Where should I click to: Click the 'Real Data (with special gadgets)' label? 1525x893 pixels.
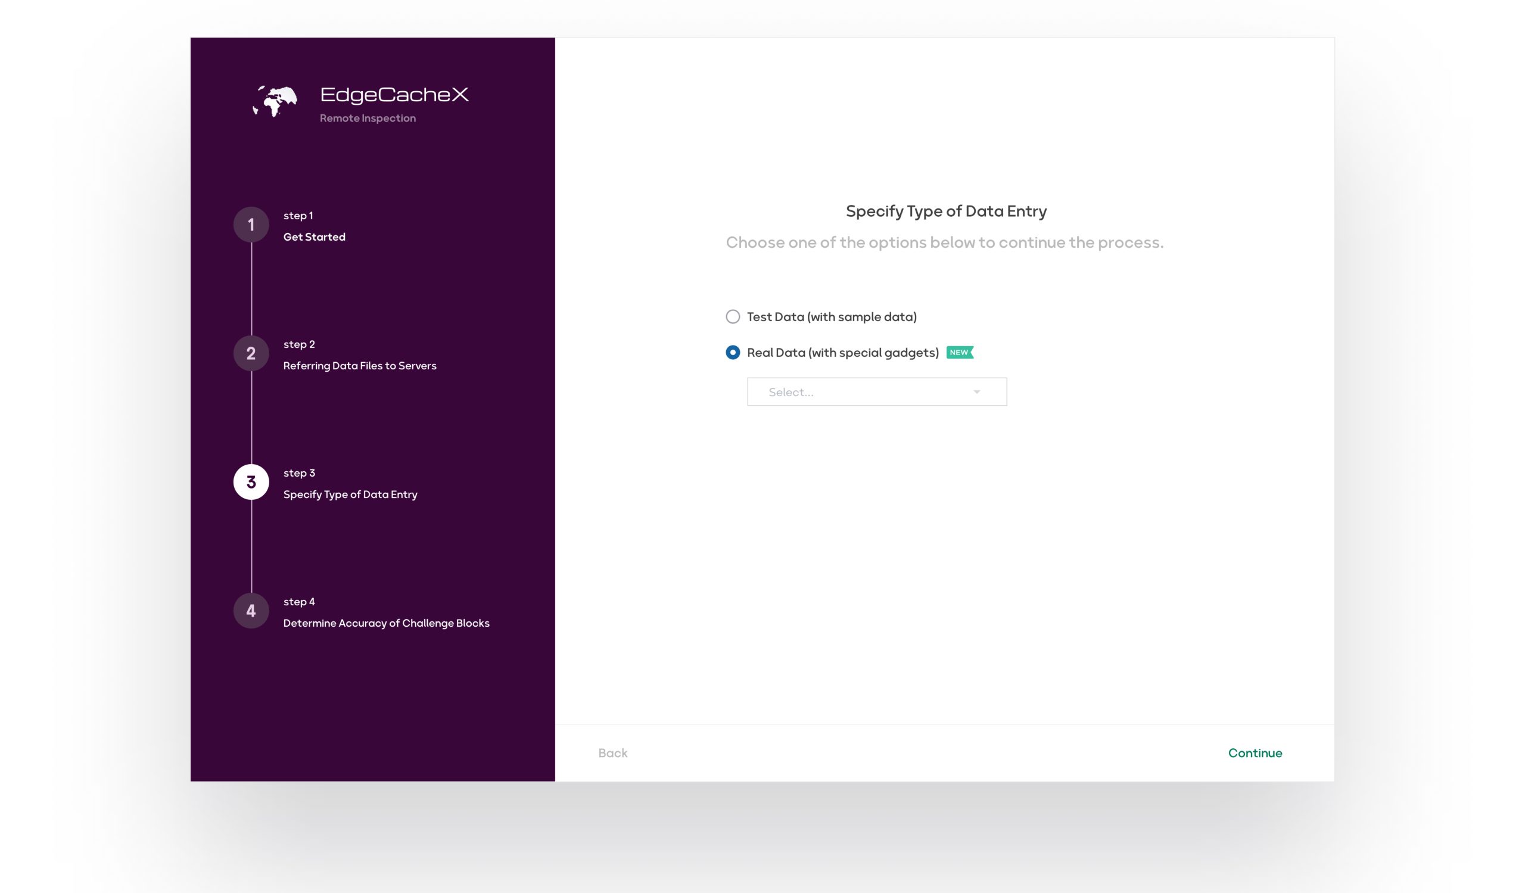pos(843,353)
